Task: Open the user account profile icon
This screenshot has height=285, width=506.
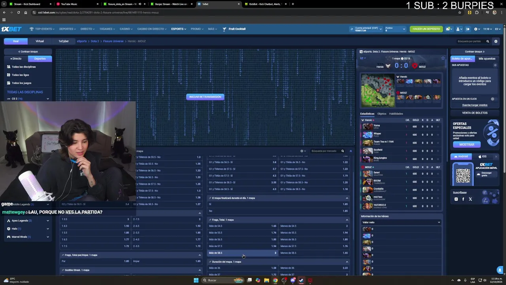Action: pos(458,29)
